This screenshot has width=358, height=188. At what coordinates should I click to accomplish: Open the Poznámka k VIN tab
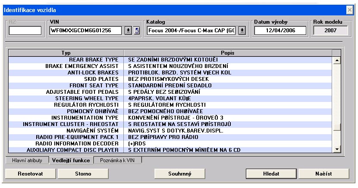click(x=117, y=160)
